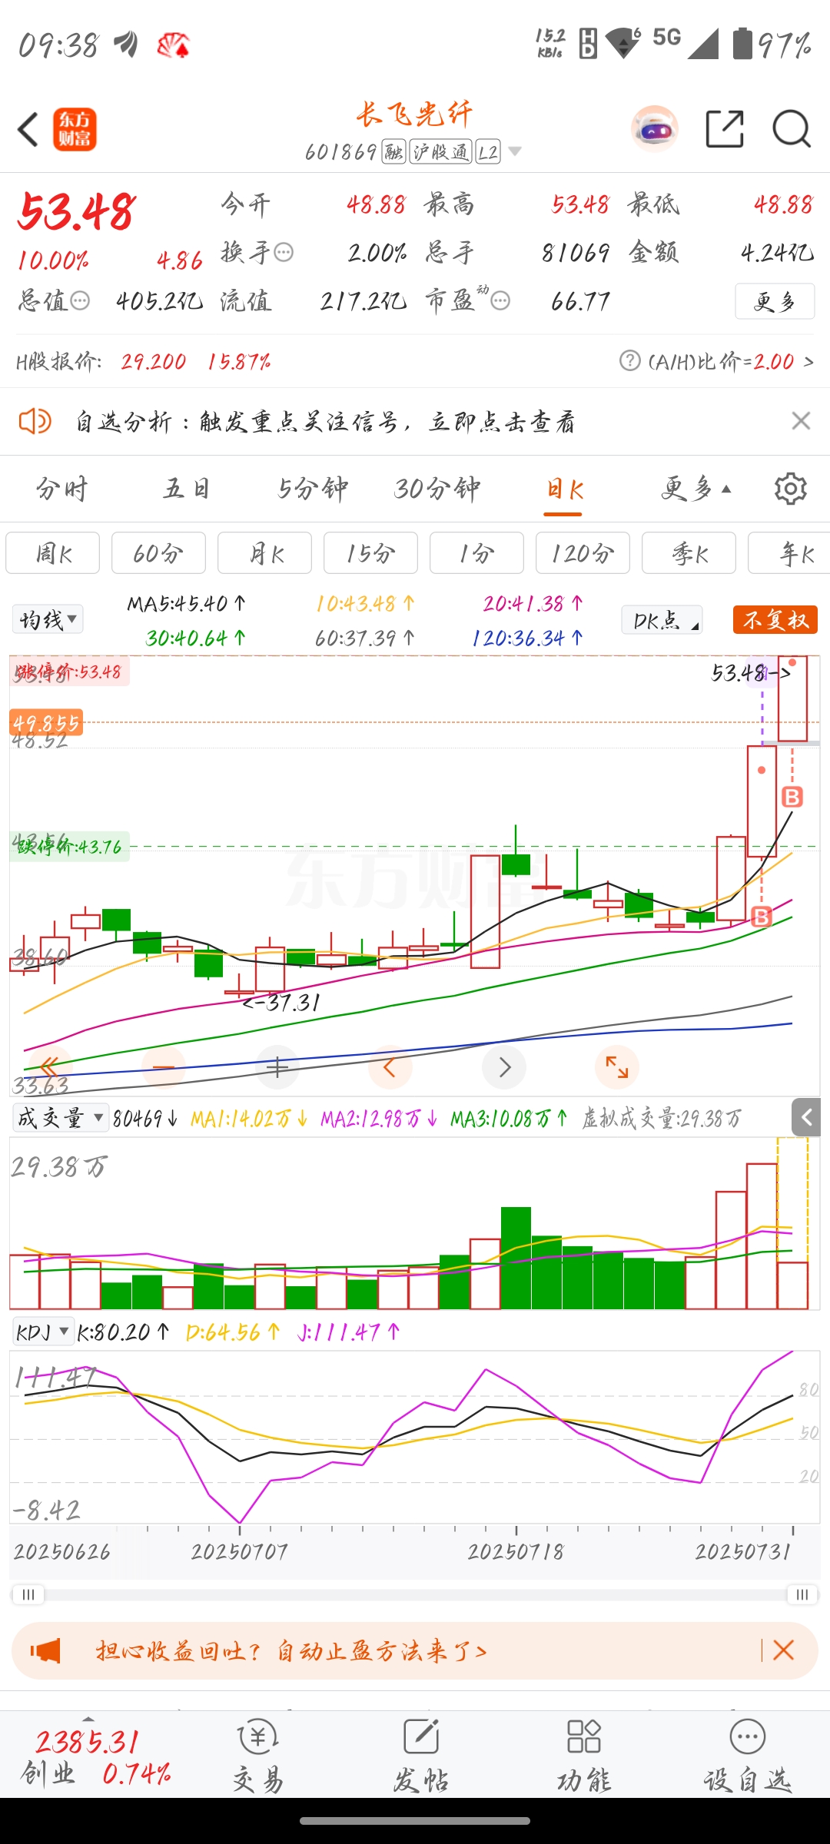
Task: Move chart cursor left one bar
Action: [390, 1066]
